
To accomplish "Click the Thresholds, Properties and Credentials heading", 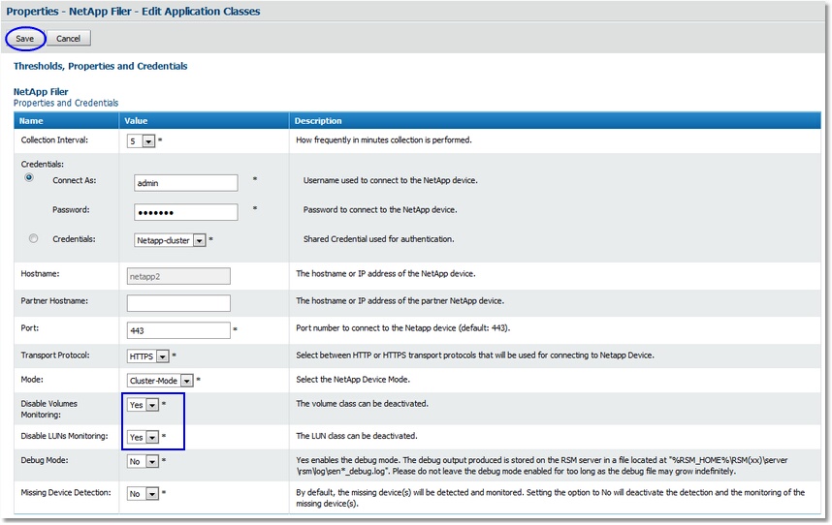I will pos(100,66).
